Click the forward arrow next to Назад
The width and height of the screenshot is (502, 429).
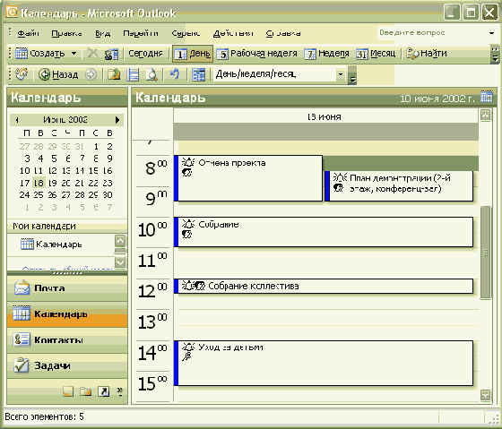pos(91,74)
